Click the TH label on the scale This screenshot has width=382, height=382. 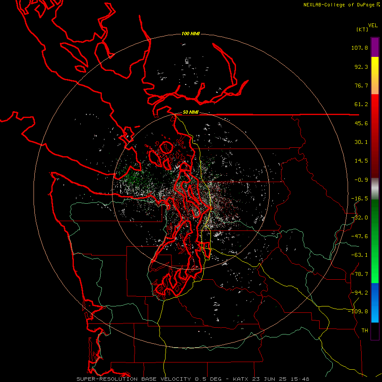[365, 331]
